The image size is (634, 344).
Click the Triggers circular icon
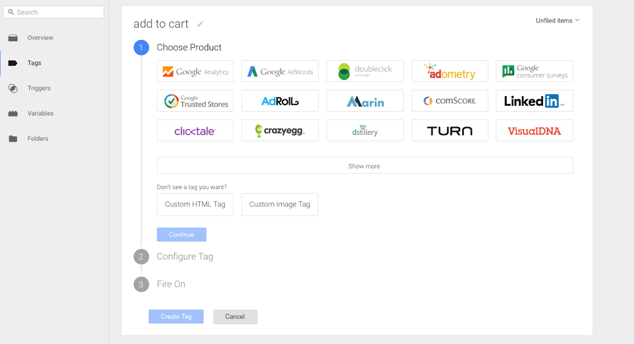pos(13,88)
